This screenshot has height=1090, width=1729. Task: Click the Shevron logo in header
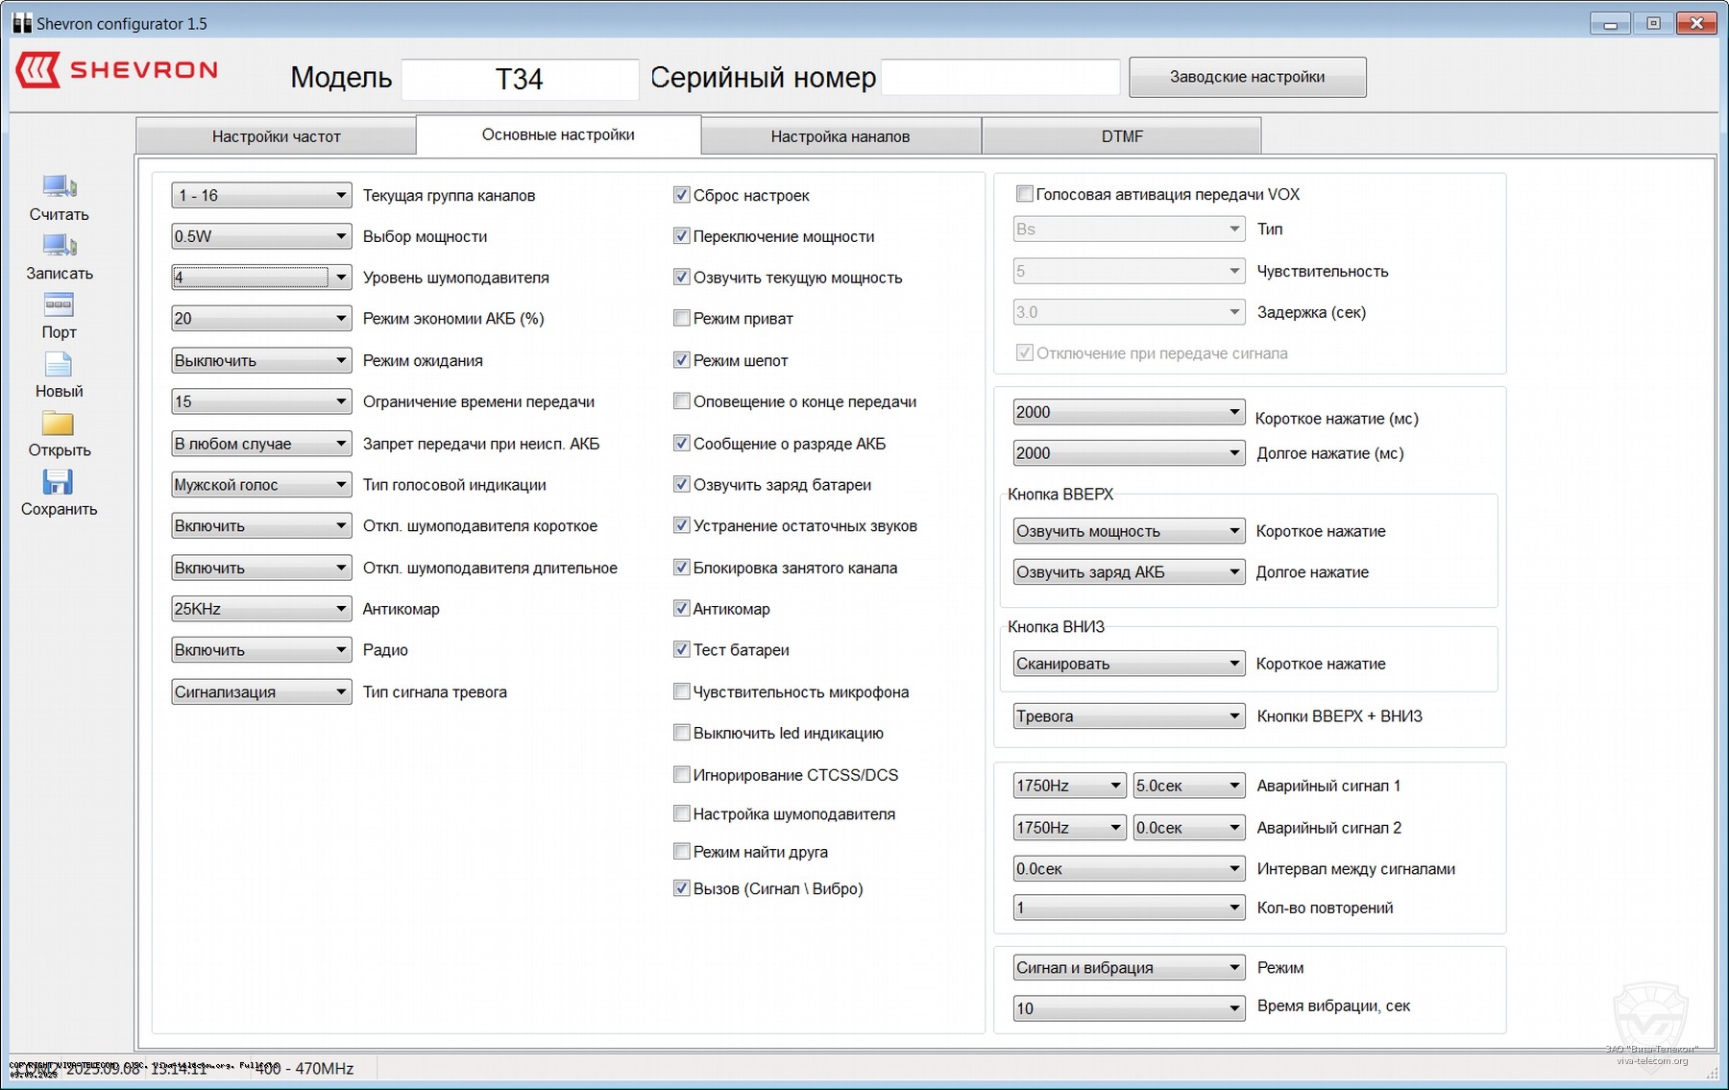[x=117, y=70]
